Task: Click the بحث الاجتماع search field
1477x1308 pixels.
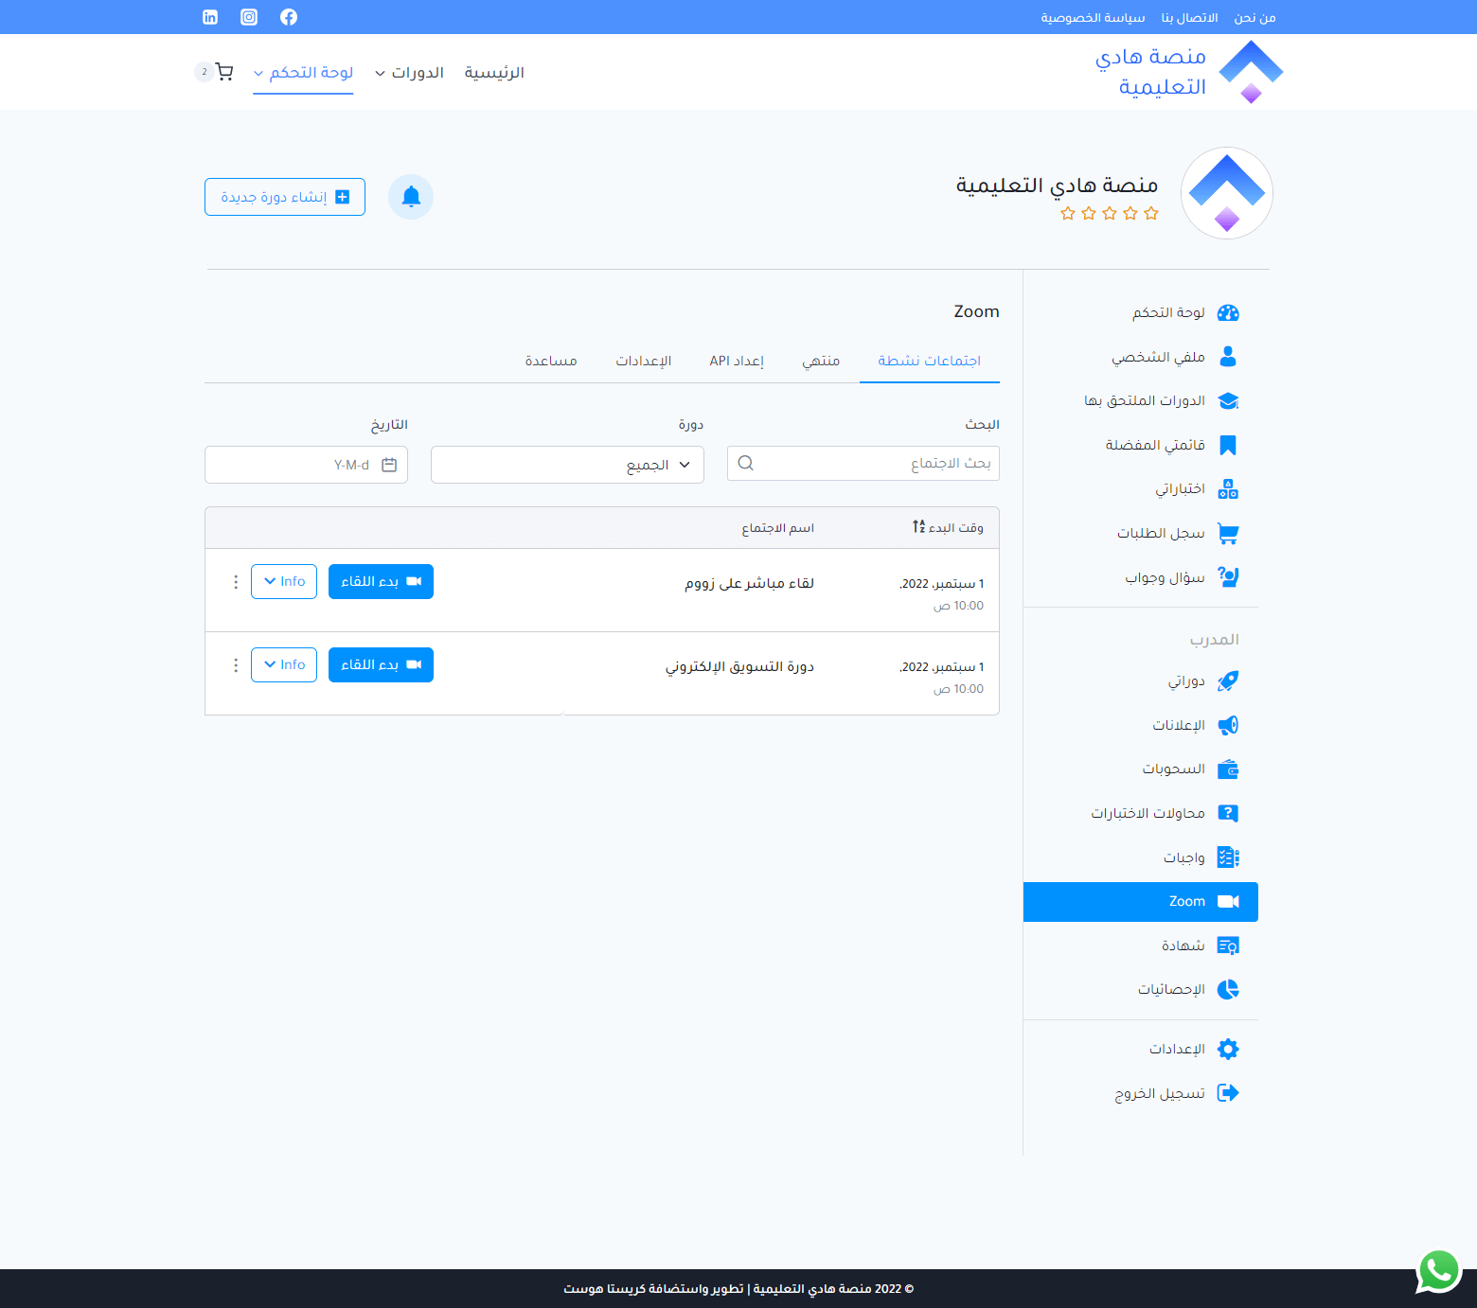Action: (863, 463)
